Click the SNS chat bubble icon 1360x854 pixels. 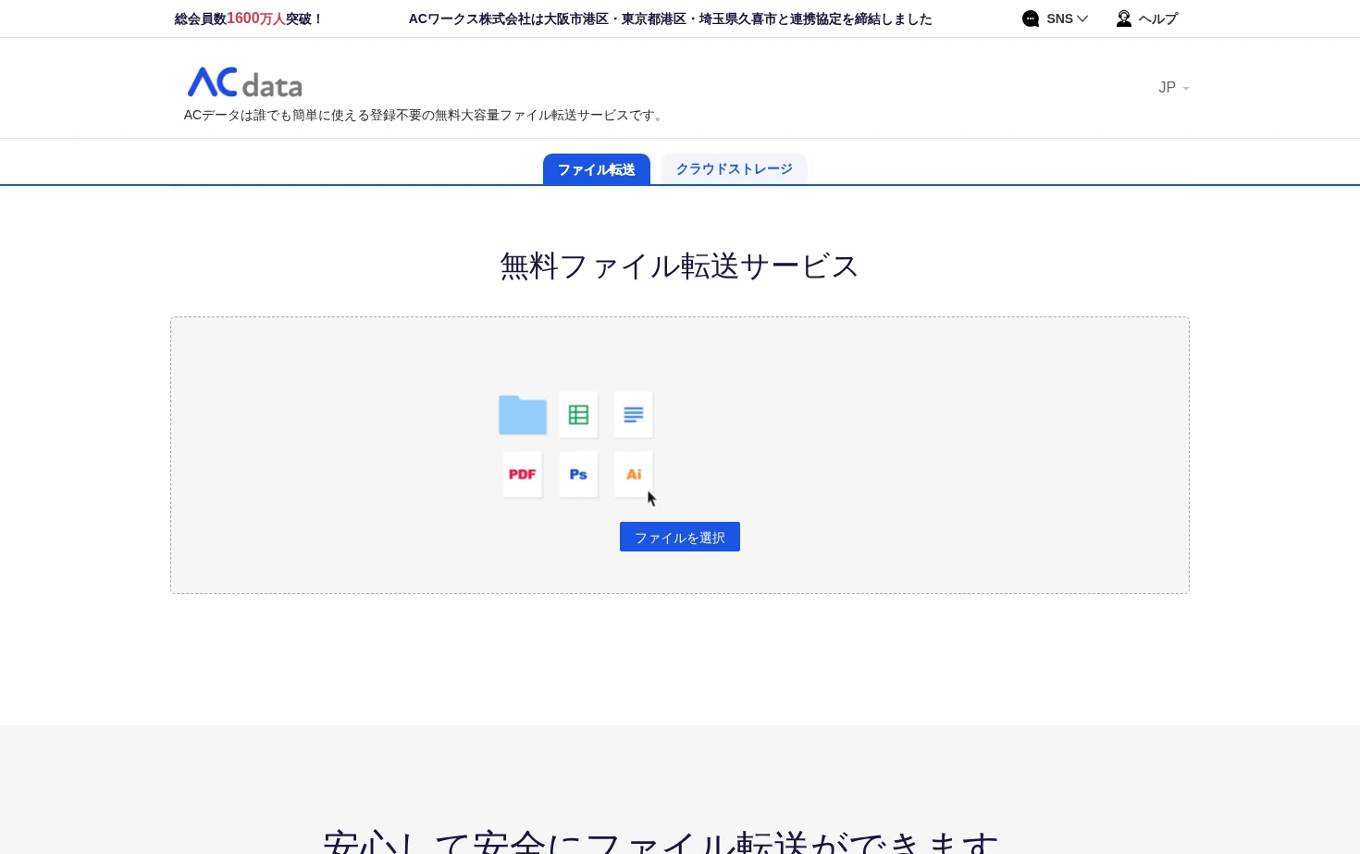point(1031,19)
